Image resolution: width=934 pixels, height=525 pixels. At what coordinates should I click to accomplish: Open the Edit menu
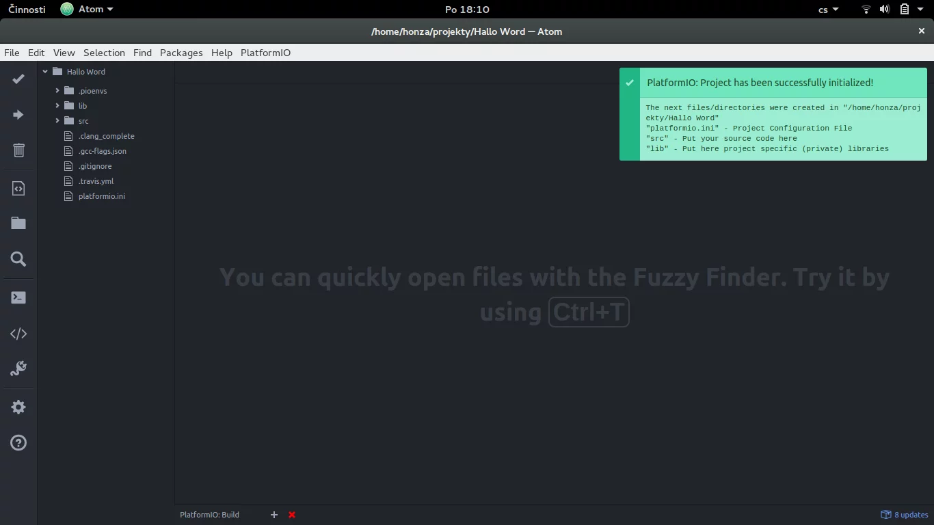click(x=36, y=53)
